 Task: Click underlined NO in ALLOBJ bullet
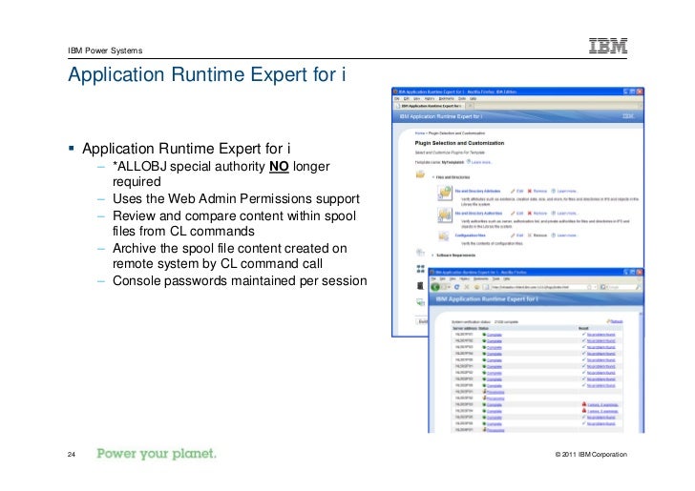tap(279, 167)
